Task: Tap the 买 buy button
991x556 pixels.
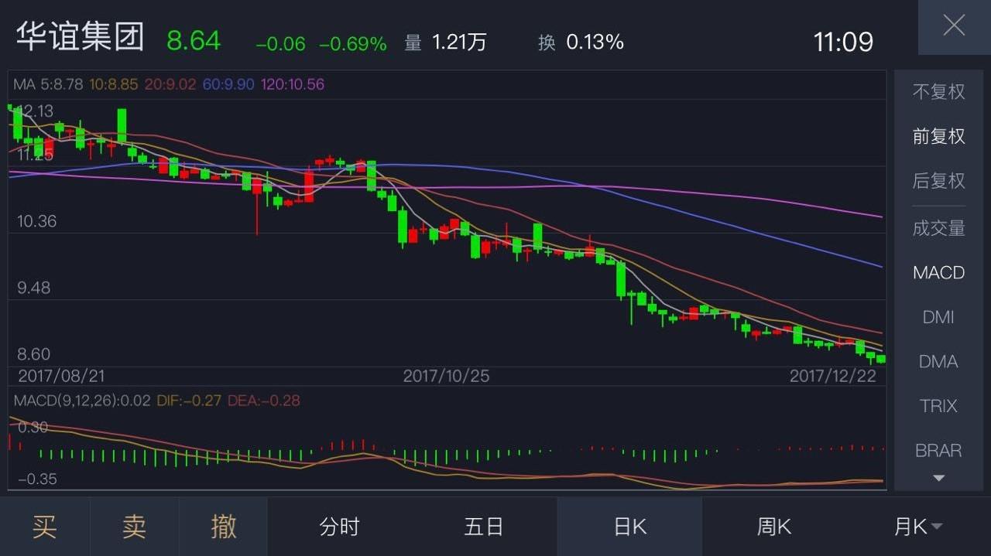Action: click(x=45, y=527)
